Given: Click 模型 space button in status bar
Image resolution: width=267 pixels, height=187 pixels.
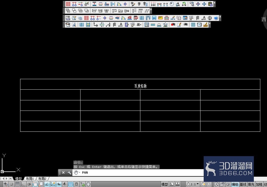Looking at the screenshot, I should [164, 184].
